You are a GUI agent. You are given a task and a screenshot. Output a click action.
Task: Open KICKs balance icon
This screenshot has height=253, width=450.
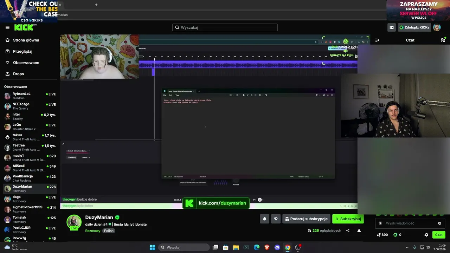coord(395,235)
